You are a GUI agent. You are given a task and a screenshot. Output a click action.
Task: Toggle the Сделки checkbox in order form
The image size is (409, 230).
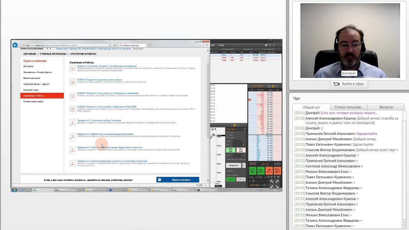227,133
